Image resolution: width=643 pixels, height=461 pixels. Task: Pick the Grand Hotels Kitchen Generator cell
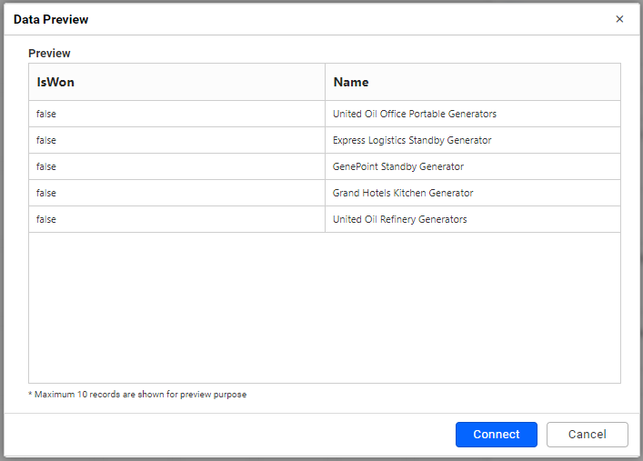[x=403, y=193]
